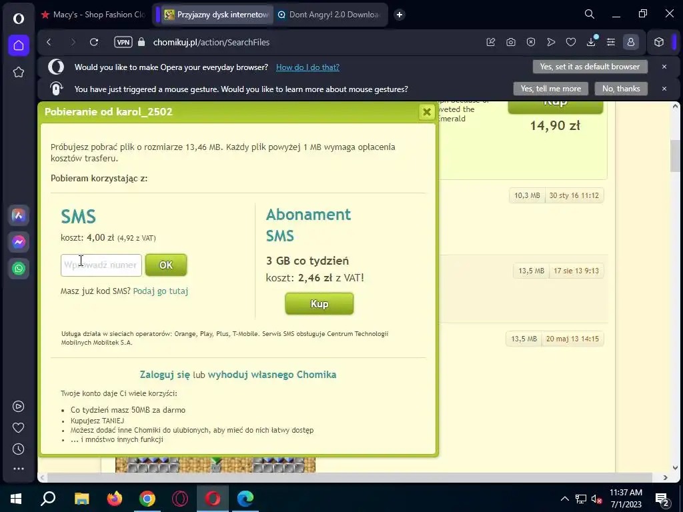Take a snapshot with the camera icon
Image resolution: width=683 pixels, height=512 pixels.
coord(511,42)
